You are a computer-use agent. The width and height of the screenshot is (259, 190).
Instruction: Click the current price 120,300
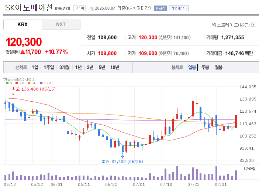coord(24,42)
